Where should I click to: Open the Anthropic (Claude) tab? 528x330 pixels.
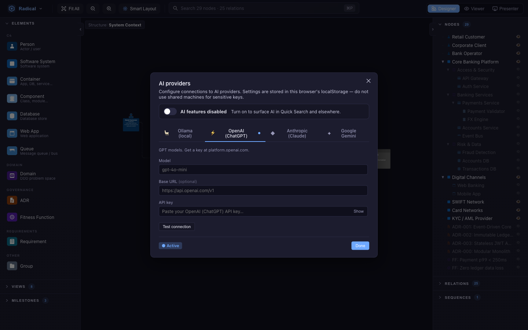(293, 133)
